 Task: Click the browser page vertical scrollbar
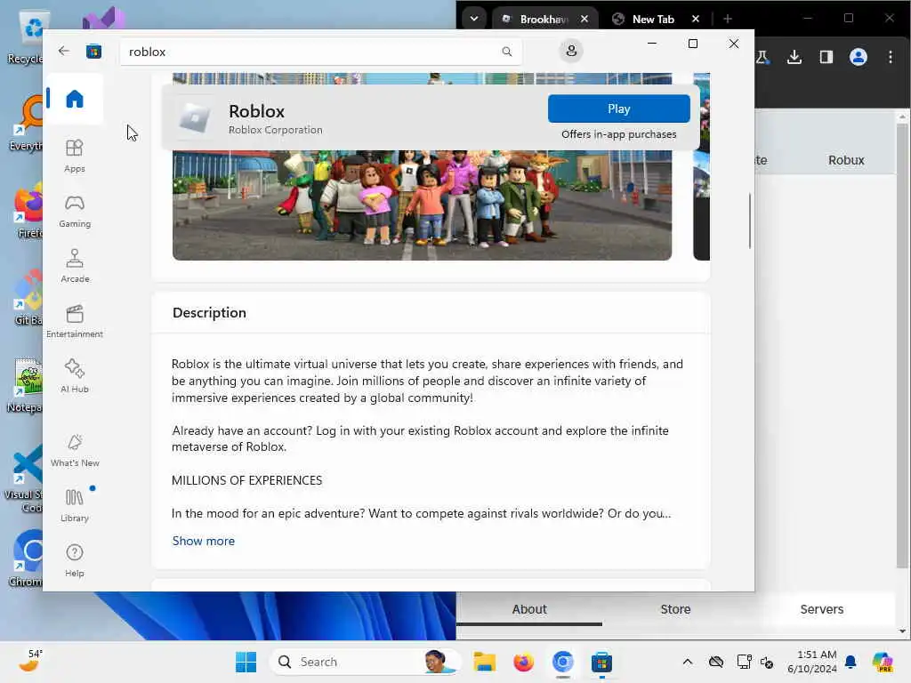click(902, 346)
